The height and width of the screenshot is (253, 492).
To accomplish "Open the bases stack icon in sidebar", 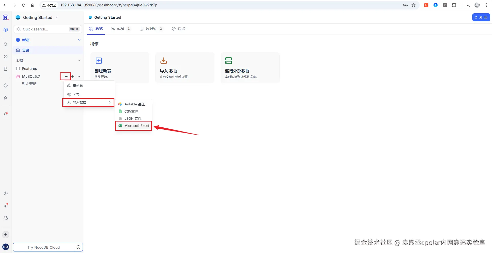I will [6, 30].
